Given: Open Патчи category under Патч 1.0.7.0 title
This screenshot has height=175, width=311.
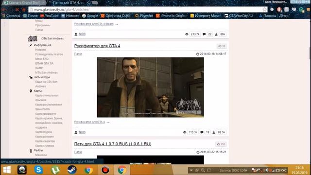Looking at the screenshot, I should point(78,152).
